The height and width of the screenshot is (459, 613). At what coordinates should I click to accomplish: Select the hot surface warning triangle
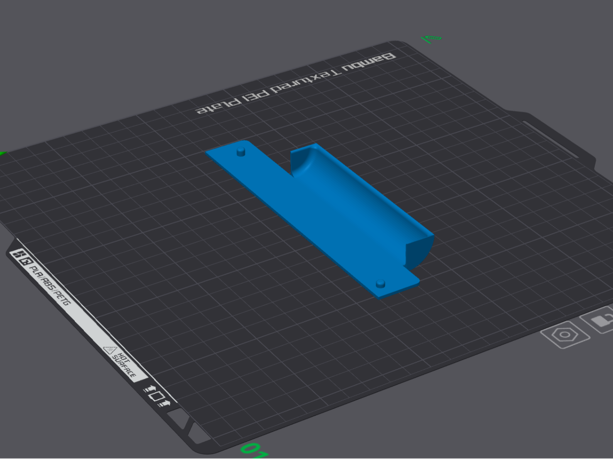(110, 350)
